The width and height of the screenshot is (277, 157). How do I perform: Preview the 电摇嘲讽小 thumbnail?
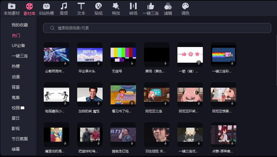point(56,95)
